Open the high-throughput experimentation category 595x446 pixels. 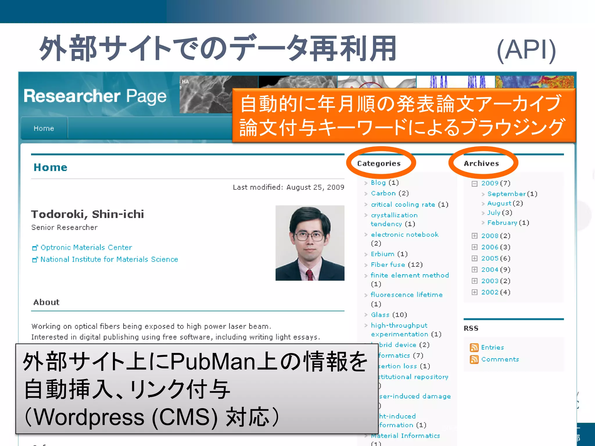point(399,330)
